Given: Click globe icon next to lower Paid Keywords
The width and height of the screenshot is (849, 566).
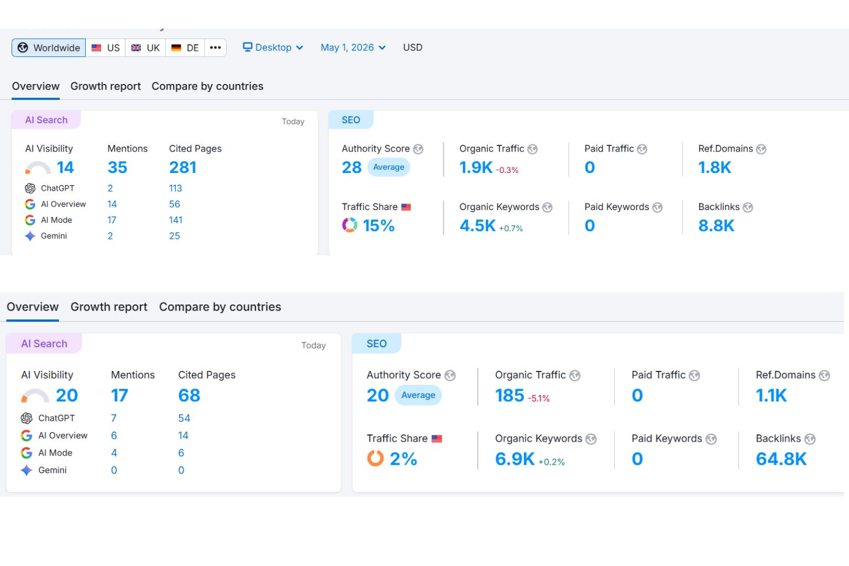Looking at the screenshot, I should coord(711,439).
